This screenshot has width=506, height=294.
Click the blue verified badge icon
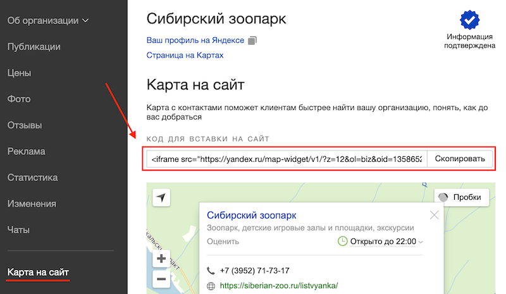click(x=469, y=20)
